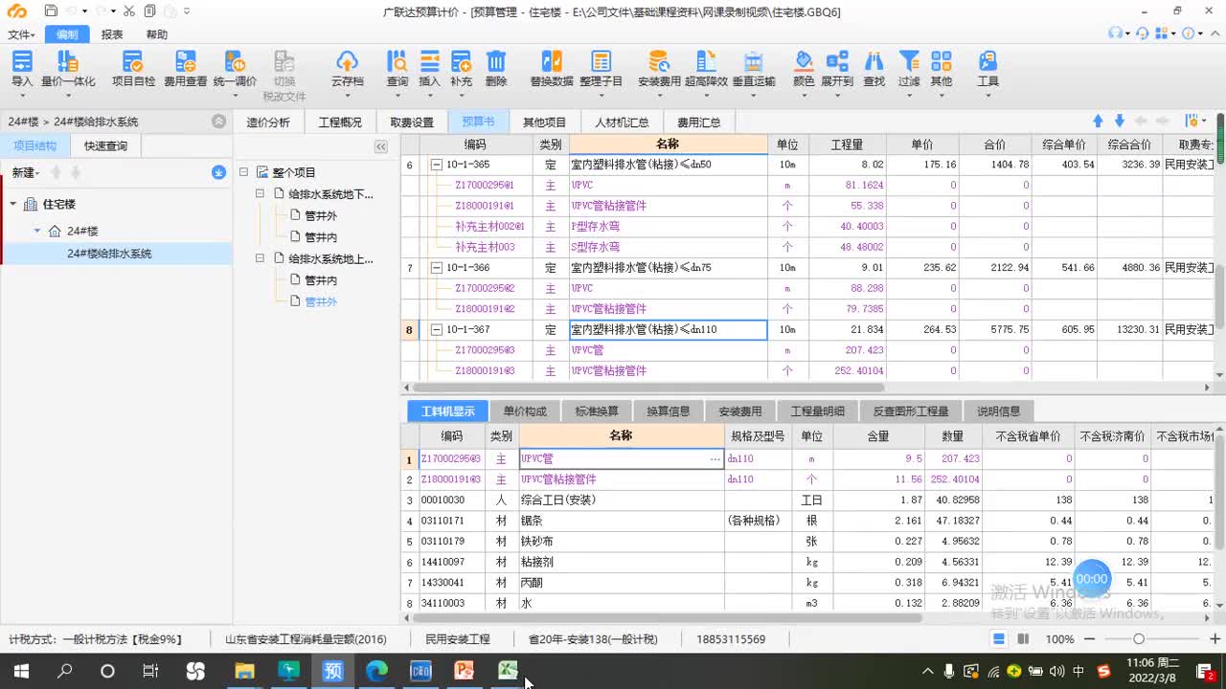Viewport: 1226px width, 689px height.
Task: Click the lower grid horizontal scrollbar
Action: 668,618
